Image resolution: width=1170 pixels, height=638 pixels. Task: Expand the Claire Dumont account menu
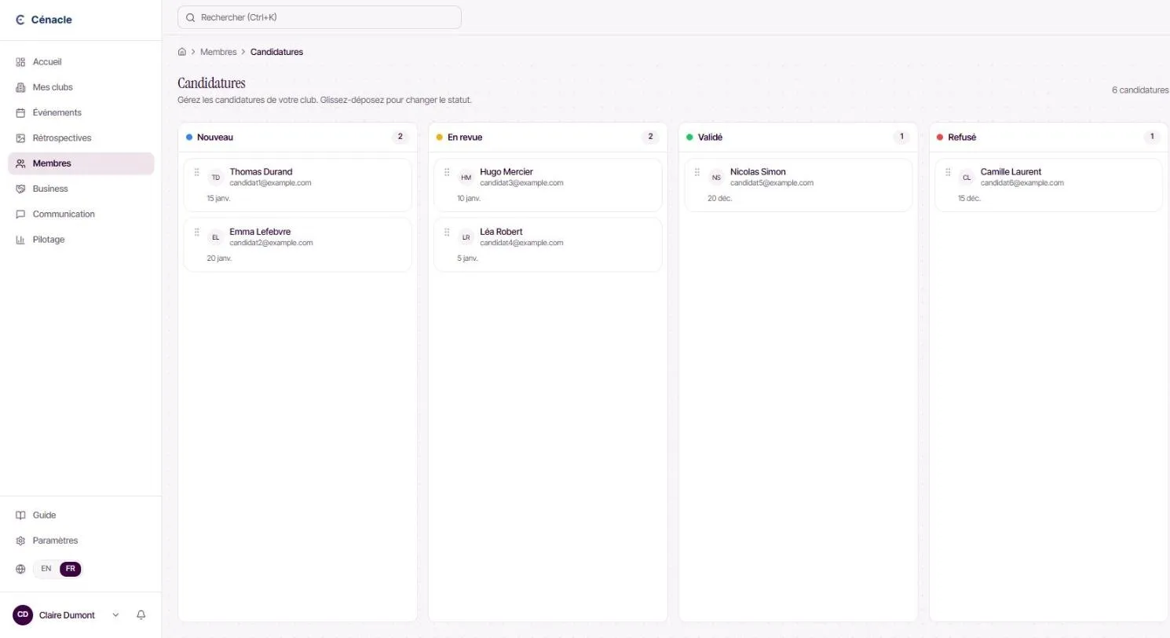click(x=65, y=615)
